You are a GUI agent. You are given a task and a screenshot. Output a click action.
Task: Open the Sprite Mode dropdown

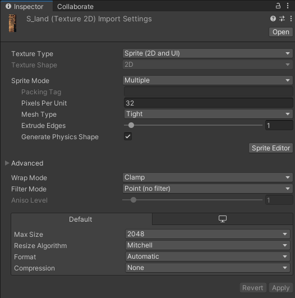pos(208,80)
